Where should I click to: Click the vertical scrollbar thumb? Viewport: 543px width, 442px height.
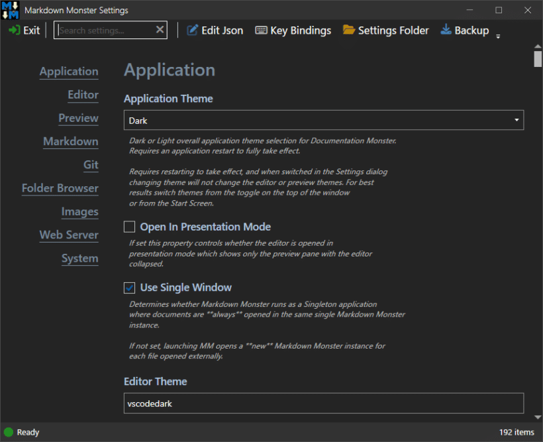(538, 58)
